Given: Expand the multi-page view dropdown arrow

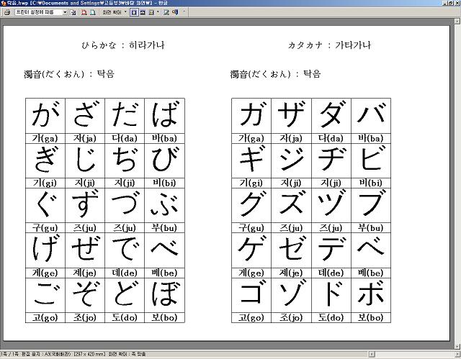Looking at the screenshot, I should pos(157,12).
